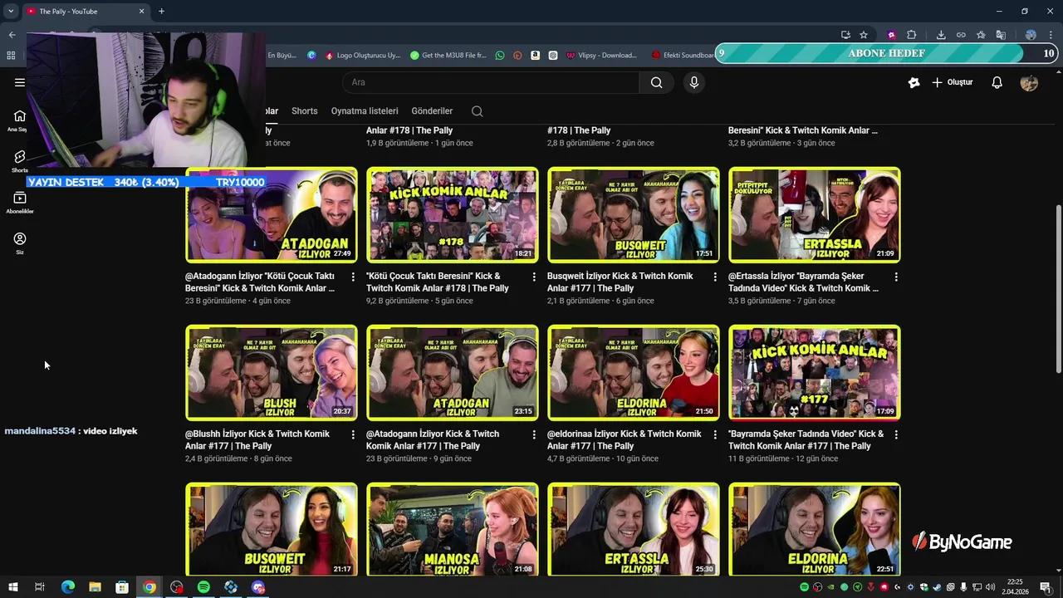Open options menu for Ertassla Bayramda Şeker video
1063x598 pixels.
[x=896, y=277]
